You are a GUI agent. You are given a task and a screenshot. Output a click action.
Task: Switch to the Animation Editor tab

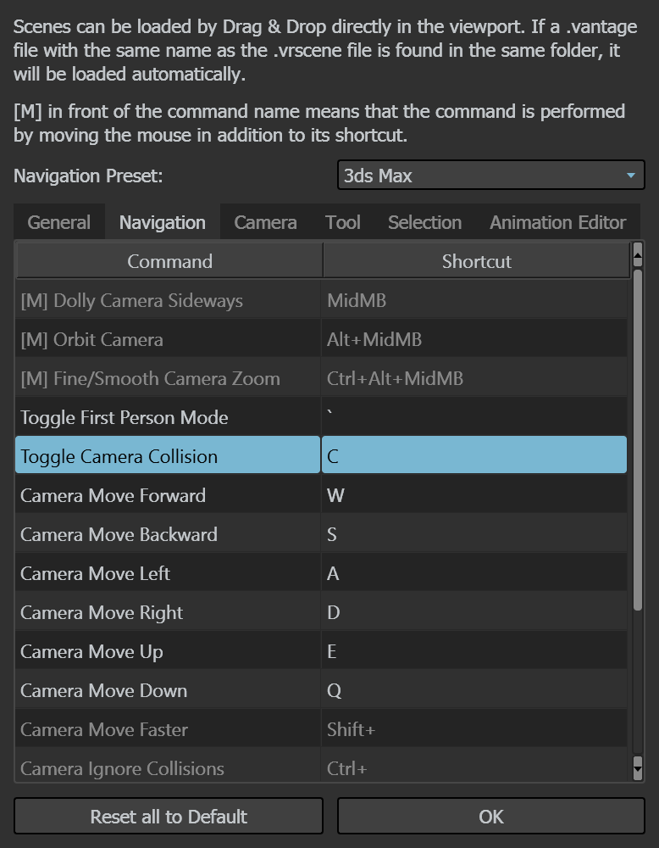tap(557, 222)
